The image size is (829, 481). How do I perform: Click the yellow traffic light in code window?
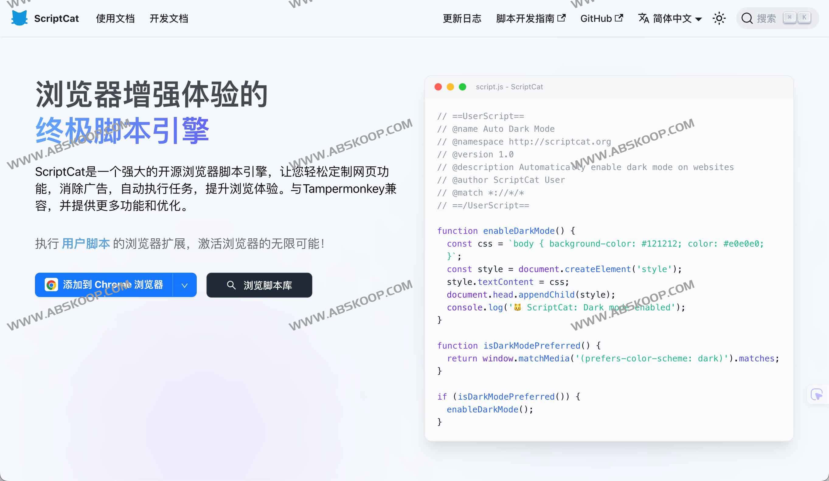point(450,87)
